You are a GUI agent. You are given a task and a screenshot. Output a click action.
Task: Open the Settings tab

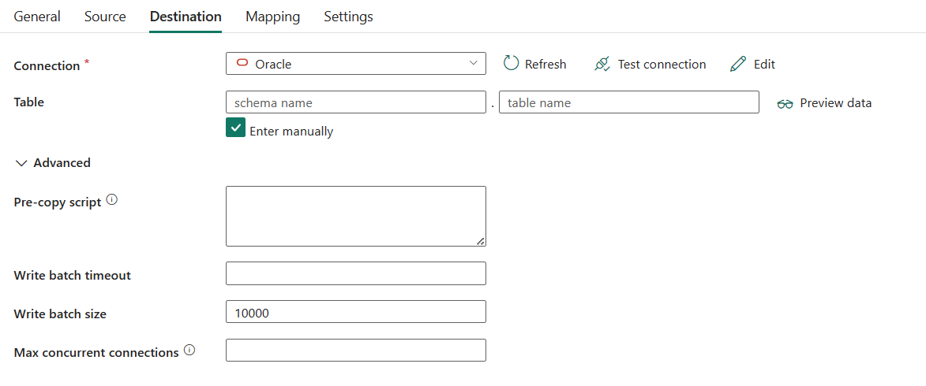(x=348, y=17)
